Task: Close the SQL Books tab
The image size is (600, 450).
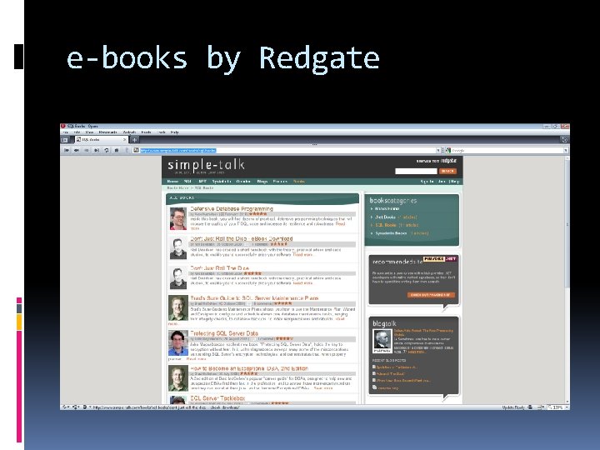Action: [x=124, y=140]
